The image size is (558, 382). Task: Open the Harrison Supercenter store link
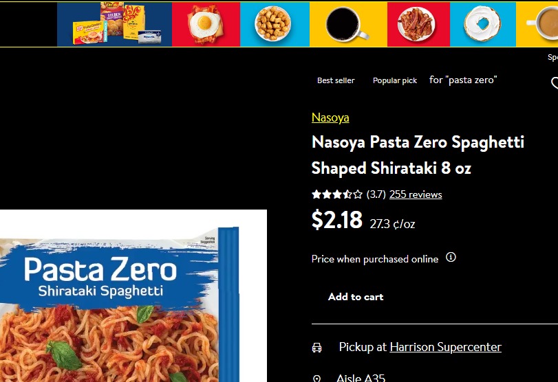click(445, 347)
